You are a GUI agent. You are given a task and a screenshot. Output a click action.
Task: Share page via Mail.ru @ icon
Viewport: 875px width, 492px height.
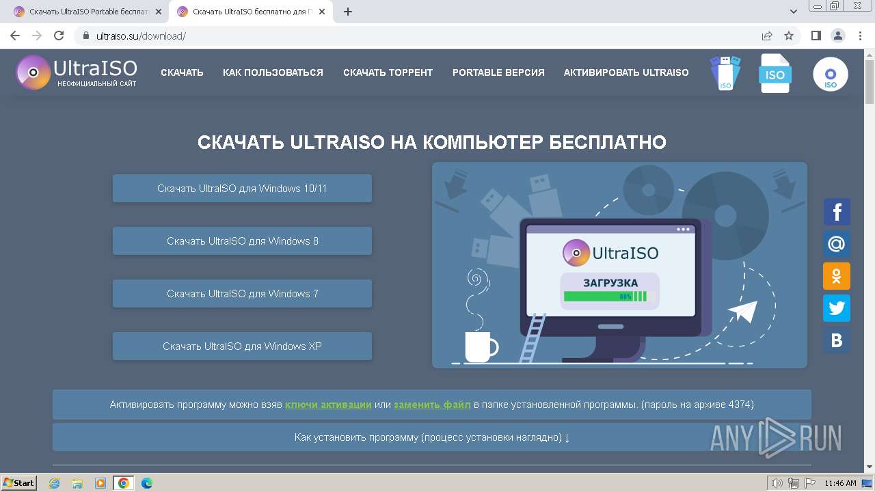[837, 244]
